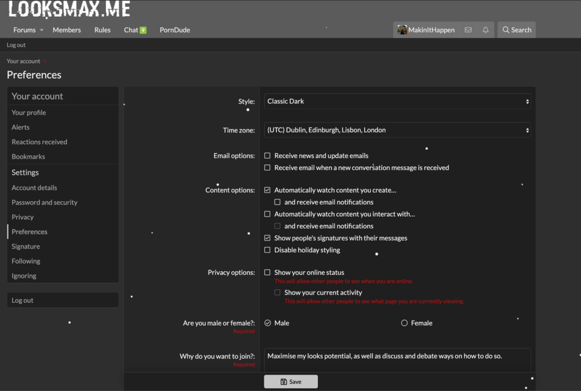Uncheck Show people's signatures with their messages
The width and height of the screenshot is (581, 391).
pos(267,238)
